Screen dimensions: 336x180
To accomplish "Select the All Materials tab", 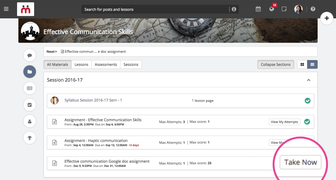I will [57, 64].
